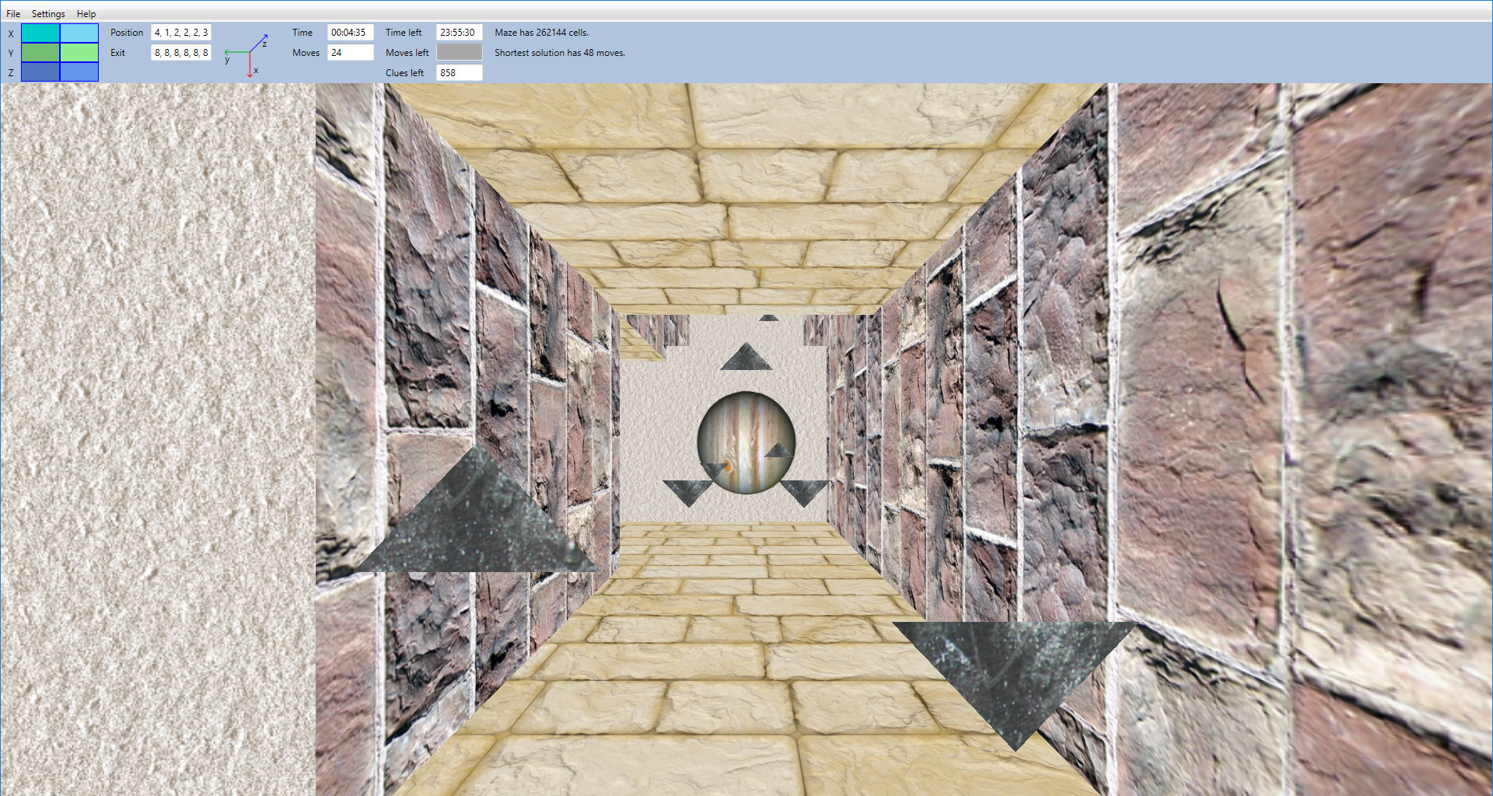The image size is (1493, 796).
Task: Click the Clues left field showing 858
Action: [x=460, y=72]
